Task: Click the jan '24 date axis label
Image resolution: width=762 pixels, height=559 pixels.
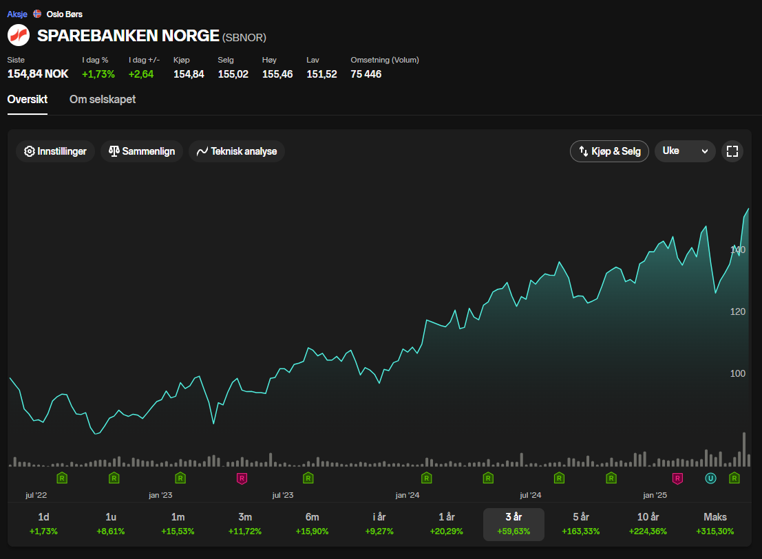Action: (408, 495)
